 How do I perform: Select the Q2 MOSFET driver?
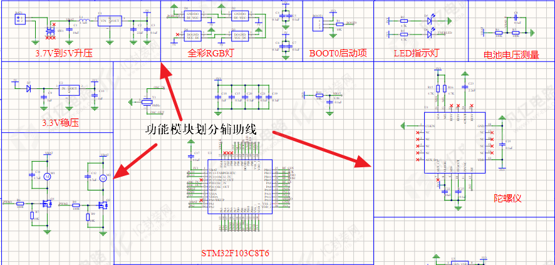click(103, 205)
